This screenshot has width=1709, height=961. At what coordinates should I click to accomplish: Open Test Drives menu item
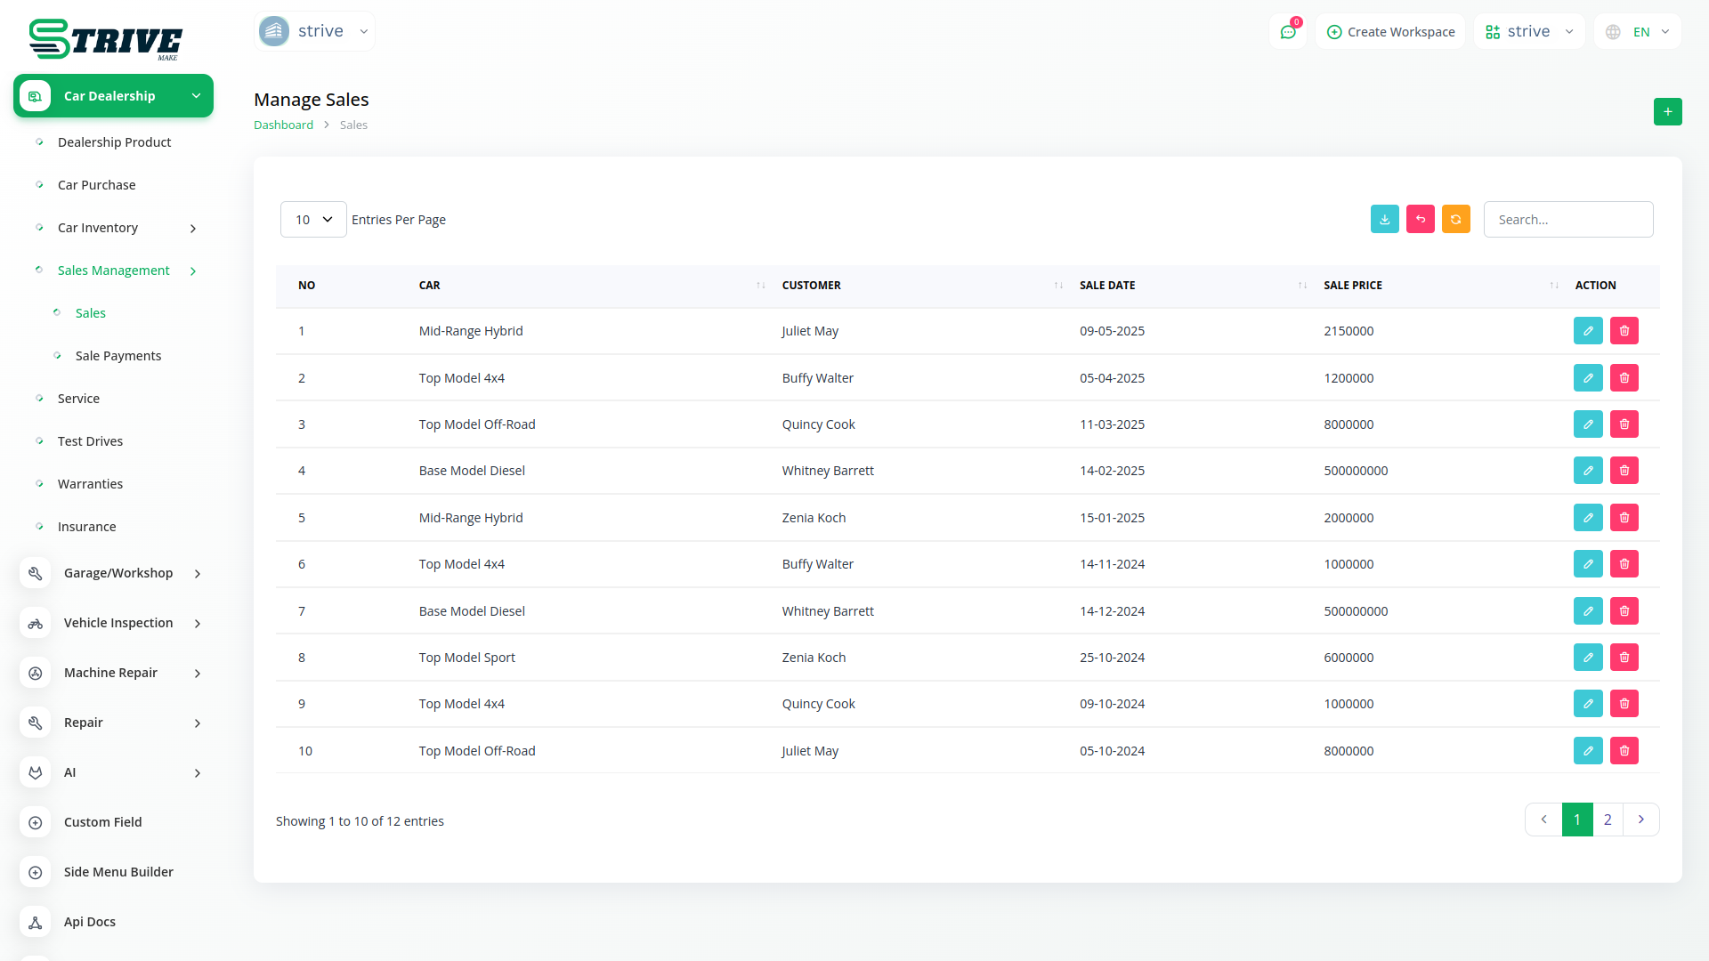click(90, 441)
